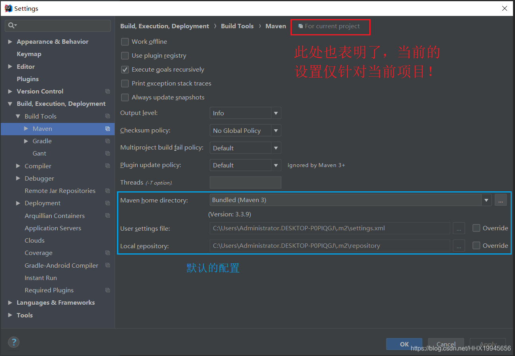Expand the Appearance & Behavior section arrow

point(10,42)
